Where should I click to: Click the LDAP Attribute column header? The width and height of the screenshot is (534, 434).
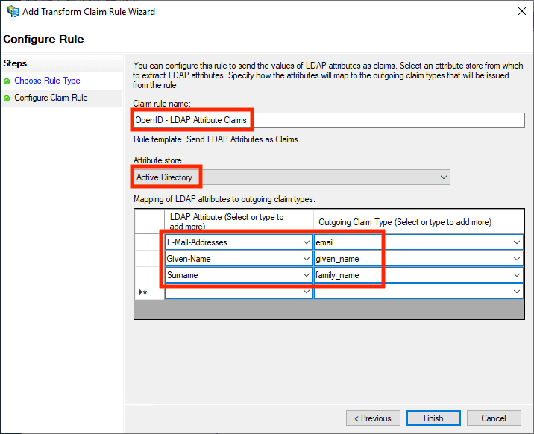click(239, 221)
